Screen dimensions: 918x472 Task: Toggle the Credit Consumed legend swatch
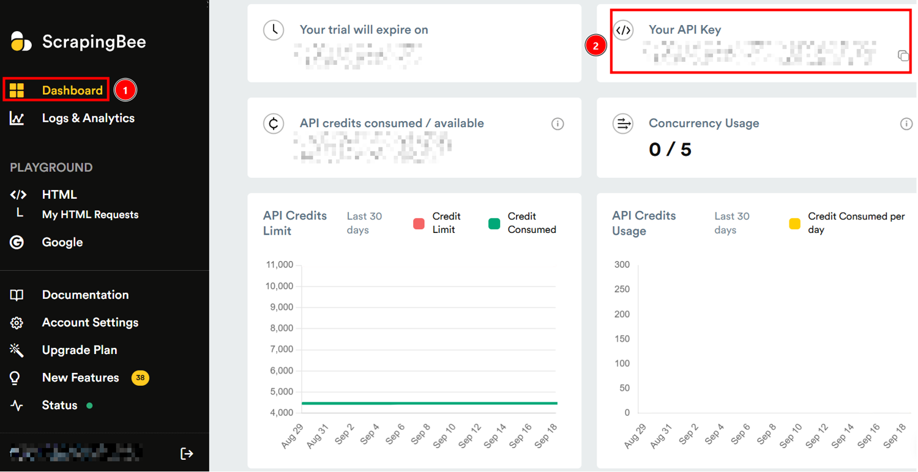tap(494, 224)
